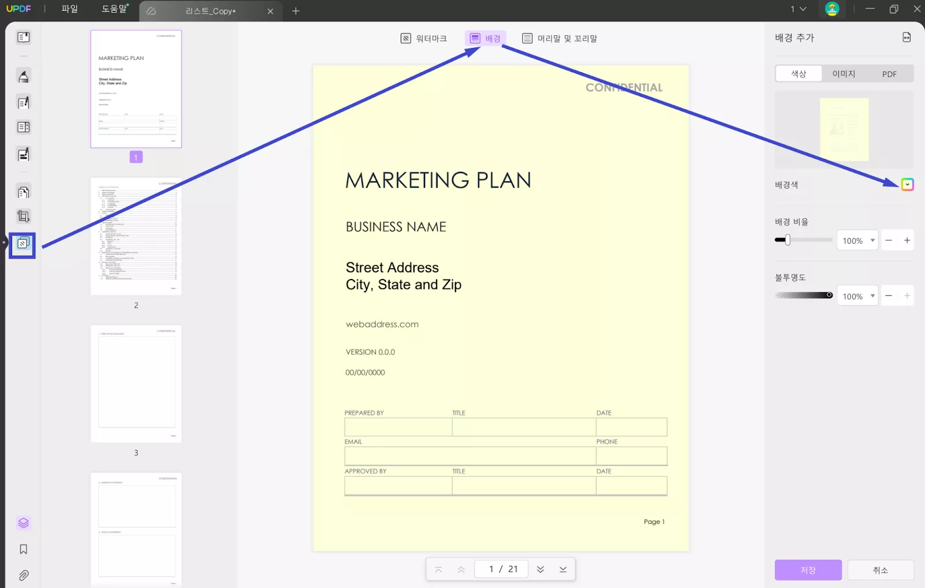This screenshot has width=925, height=588.
Task: Select the page 3 thumbnail
Action: tap(136, 384)
